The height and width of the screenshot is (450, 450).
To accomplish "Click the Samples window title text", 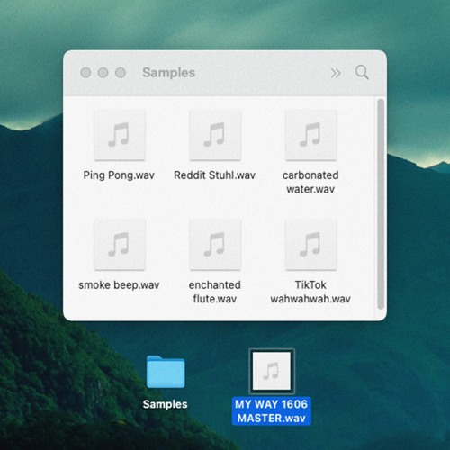I will pyautogui.click(x=169, y=73).
